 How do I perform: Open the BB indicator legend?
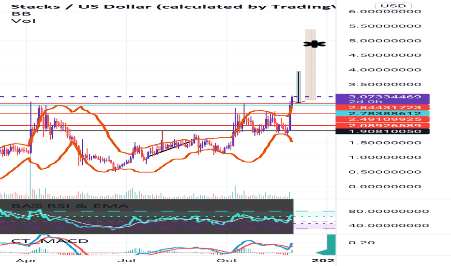click(x=21, y=14)
